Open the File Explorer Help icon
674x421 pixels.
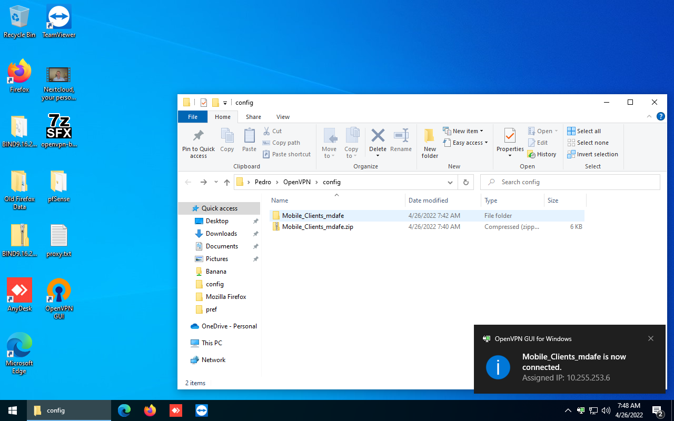[x=660, y=117]
